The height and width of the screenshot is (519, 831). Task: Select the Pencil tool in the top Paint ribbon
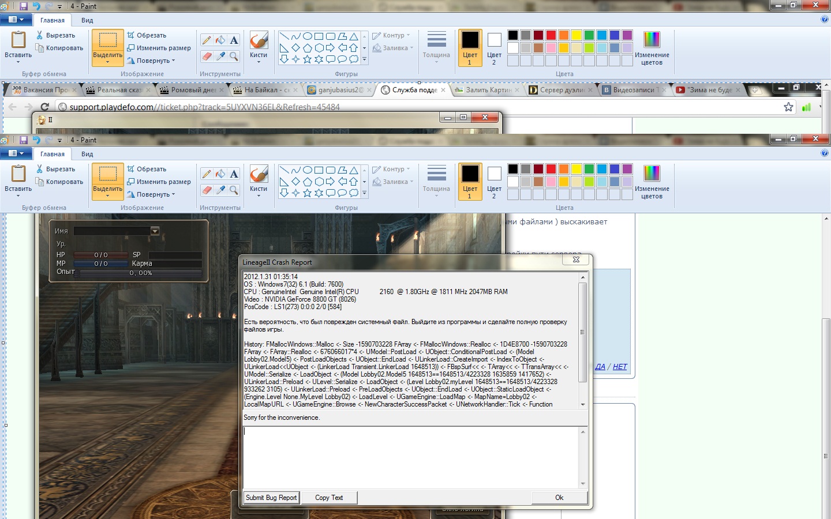[x=207, y=40]
